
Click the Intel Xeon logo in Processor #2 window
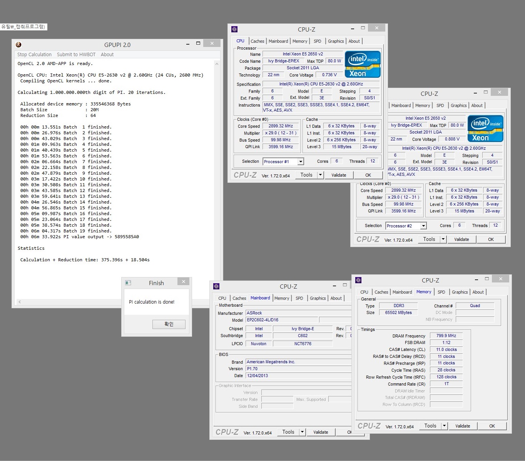(486, 129)
